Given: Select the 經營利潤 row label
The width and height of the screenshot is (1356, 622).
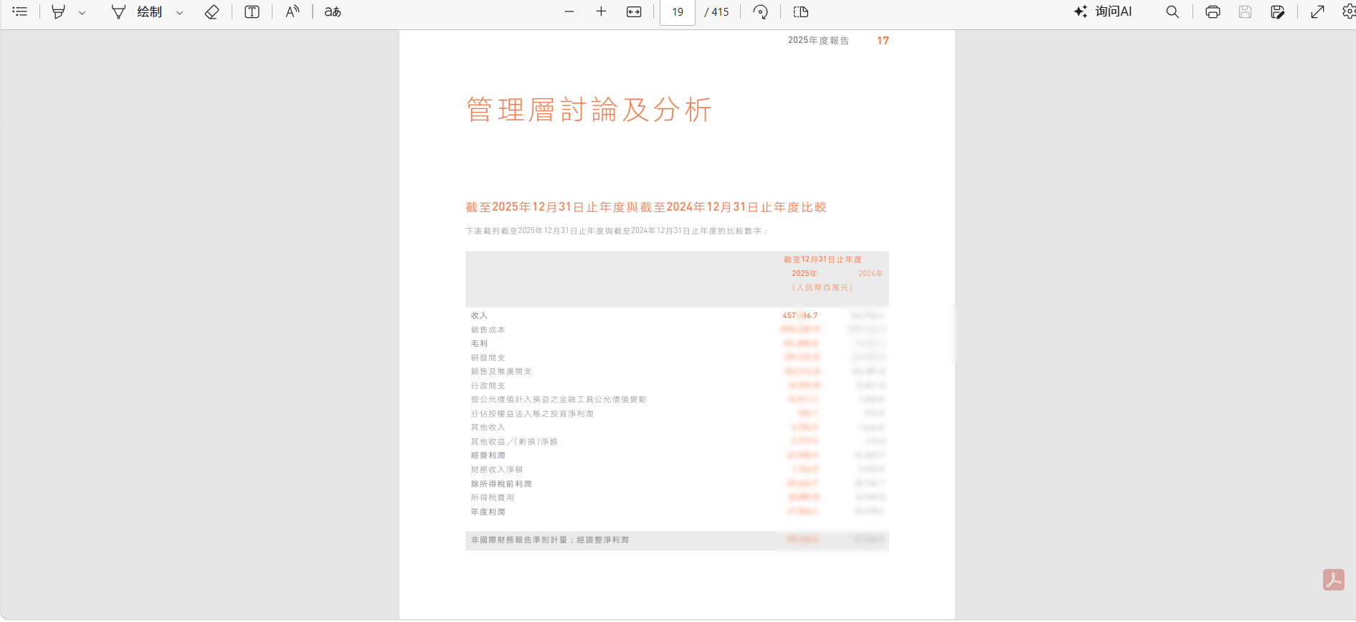Looking at the screenshot, I should tap(488, 455).
